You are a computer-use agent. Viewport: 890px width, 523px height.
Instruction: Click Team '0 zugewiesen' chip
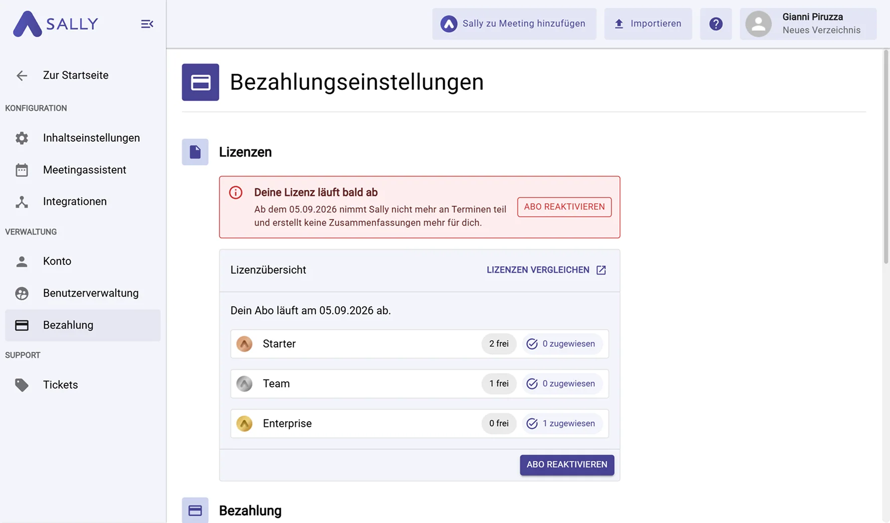(x=562, y=384)
